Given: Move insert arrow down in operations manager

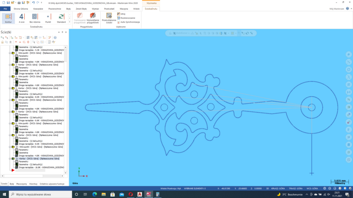Looking at the screenshot, I should (16, 42).
